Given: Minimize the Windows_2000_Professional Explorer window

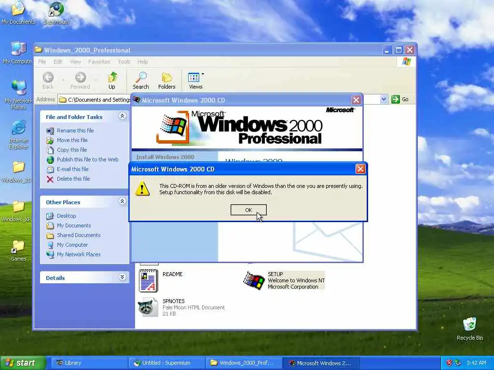Looking at the screenshot, I should (x=387, y=50).
